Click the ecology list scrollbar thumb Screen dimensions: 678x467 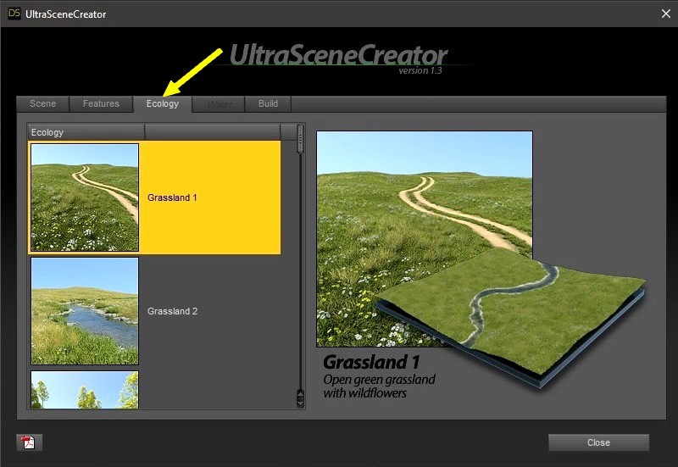pyautogui.click(x=300, y=138)
